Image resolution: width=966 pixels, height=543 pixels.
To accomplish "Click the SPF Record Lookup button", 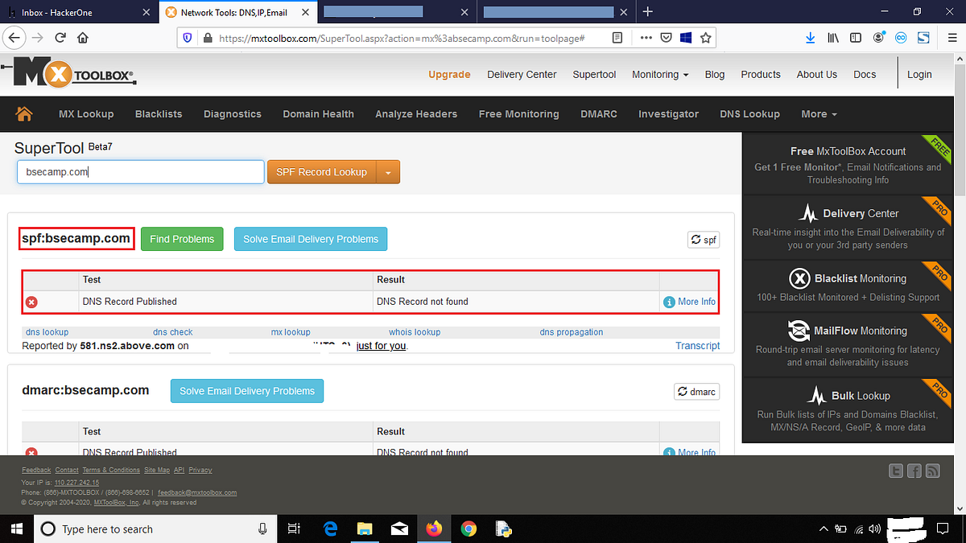I will (322, 172).
